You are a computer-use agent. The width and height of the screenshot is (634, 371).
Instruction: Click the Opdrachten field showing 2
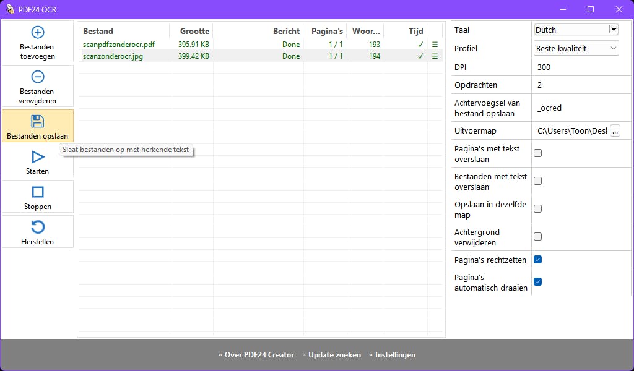point(581,85)
